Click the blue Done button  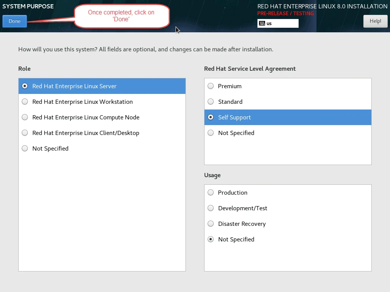click(14, 21)
